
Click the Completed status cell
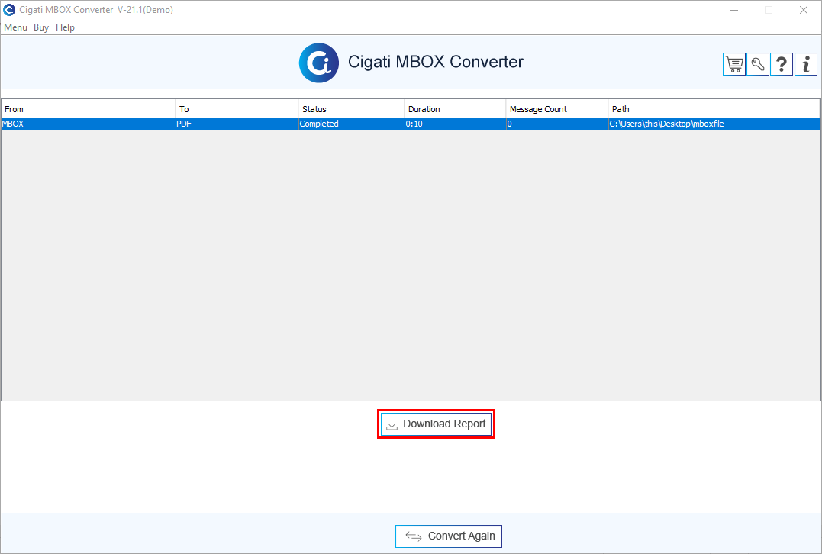(x=351, y=124)
